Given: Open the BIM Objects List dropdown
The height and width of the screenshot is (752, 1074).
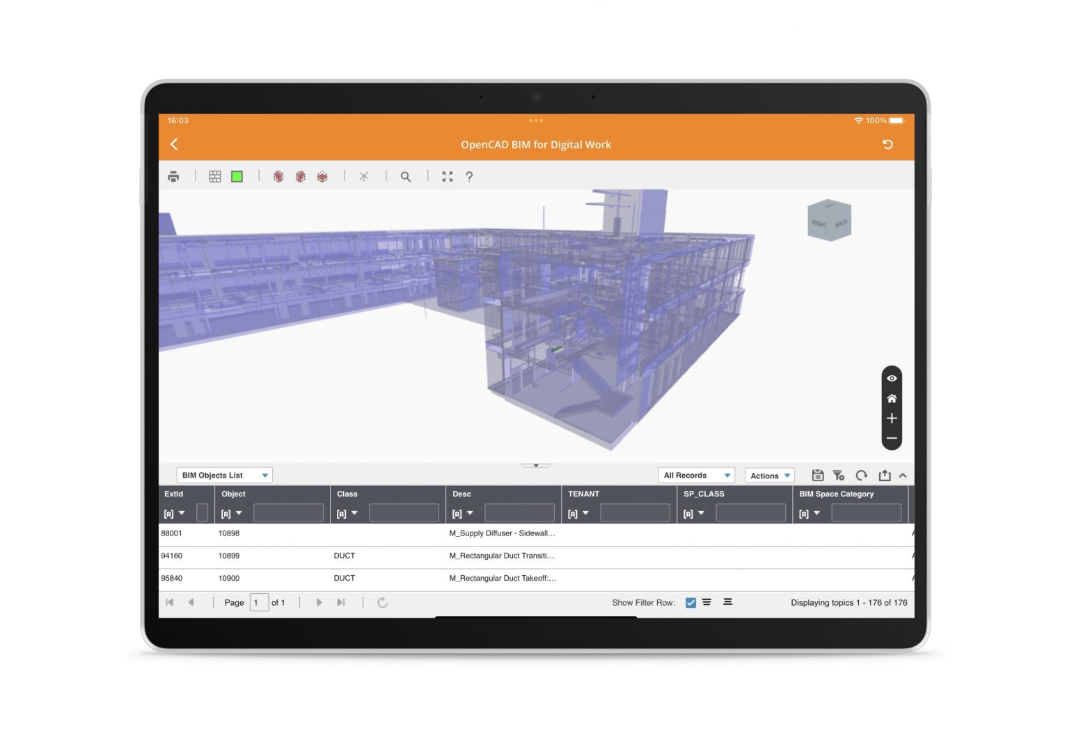Looking at the screenshot, I should (x=224, y=476).
